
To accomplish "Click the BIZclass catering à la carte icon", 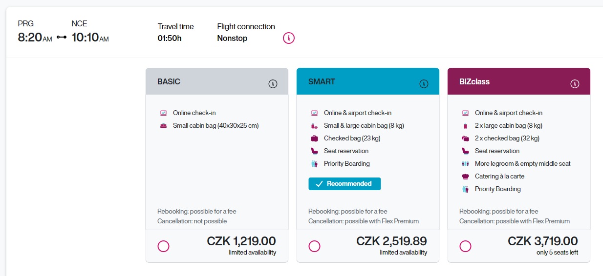I will coord(466,177).
